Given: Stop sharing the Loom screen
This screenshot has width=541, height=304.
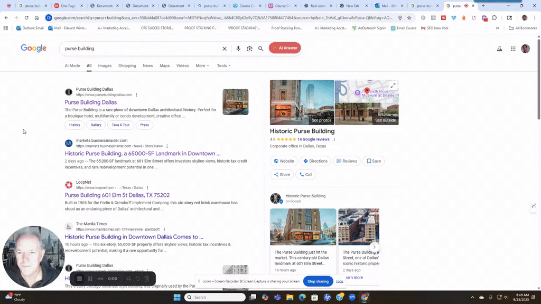Looking at the screenshot, I should pos(318,281).
